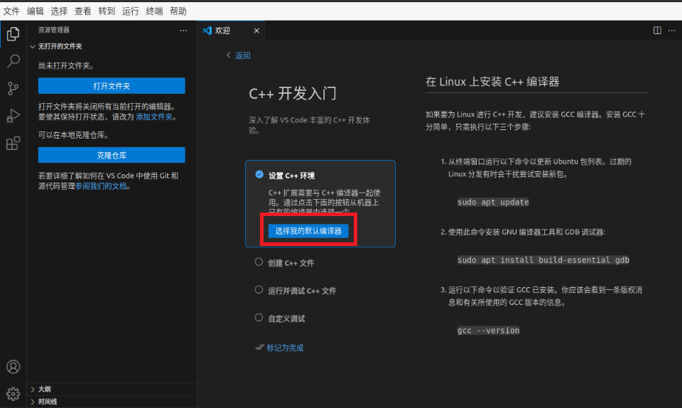Open the Run and Debug view icon

pos(13,116)
